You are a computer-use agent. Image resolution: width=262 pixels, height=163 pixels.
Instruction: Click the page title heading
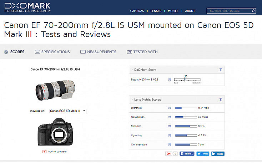click(129, 30)
